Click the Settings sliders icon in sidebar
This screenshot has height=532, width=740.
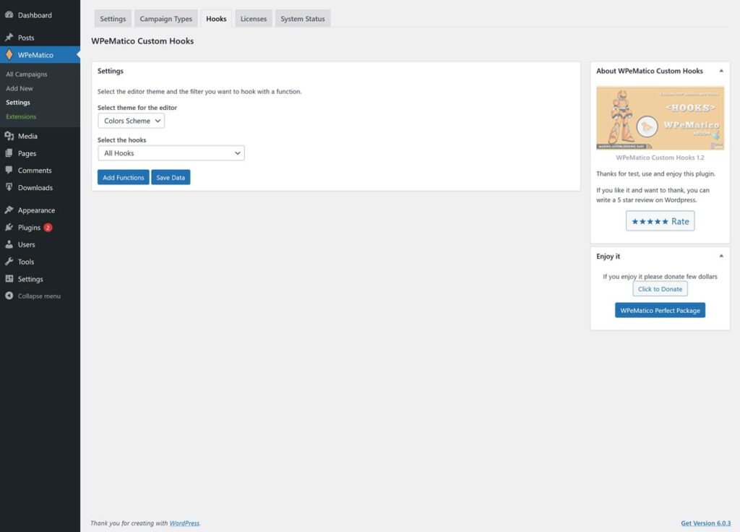coord(9,278)
